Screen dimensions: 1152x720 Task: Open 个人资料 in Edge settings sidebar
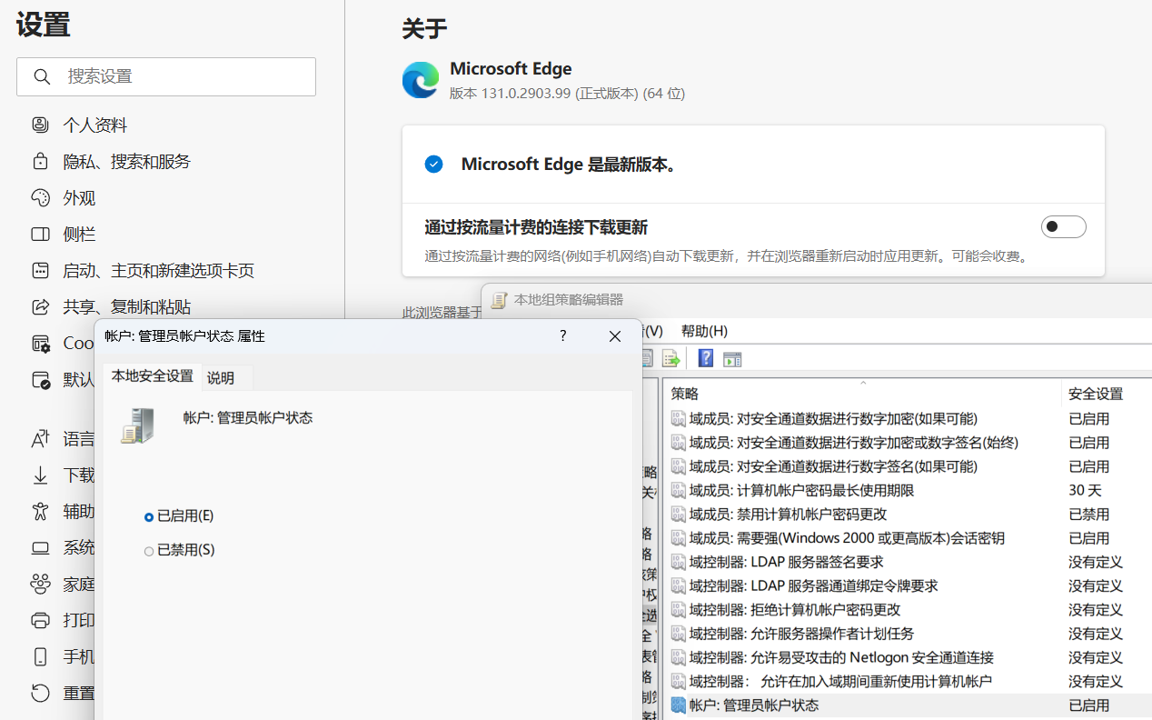coord(94,125)
